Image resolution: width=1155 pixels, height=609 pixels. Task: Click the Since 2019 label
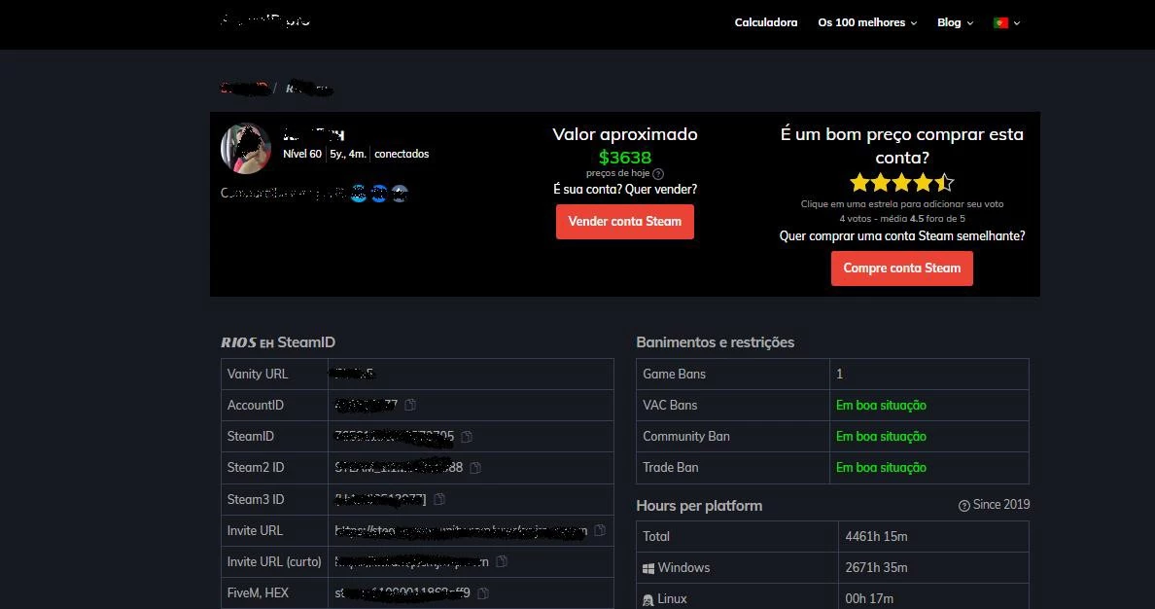pyautogui.click(x=1001, y=505)
